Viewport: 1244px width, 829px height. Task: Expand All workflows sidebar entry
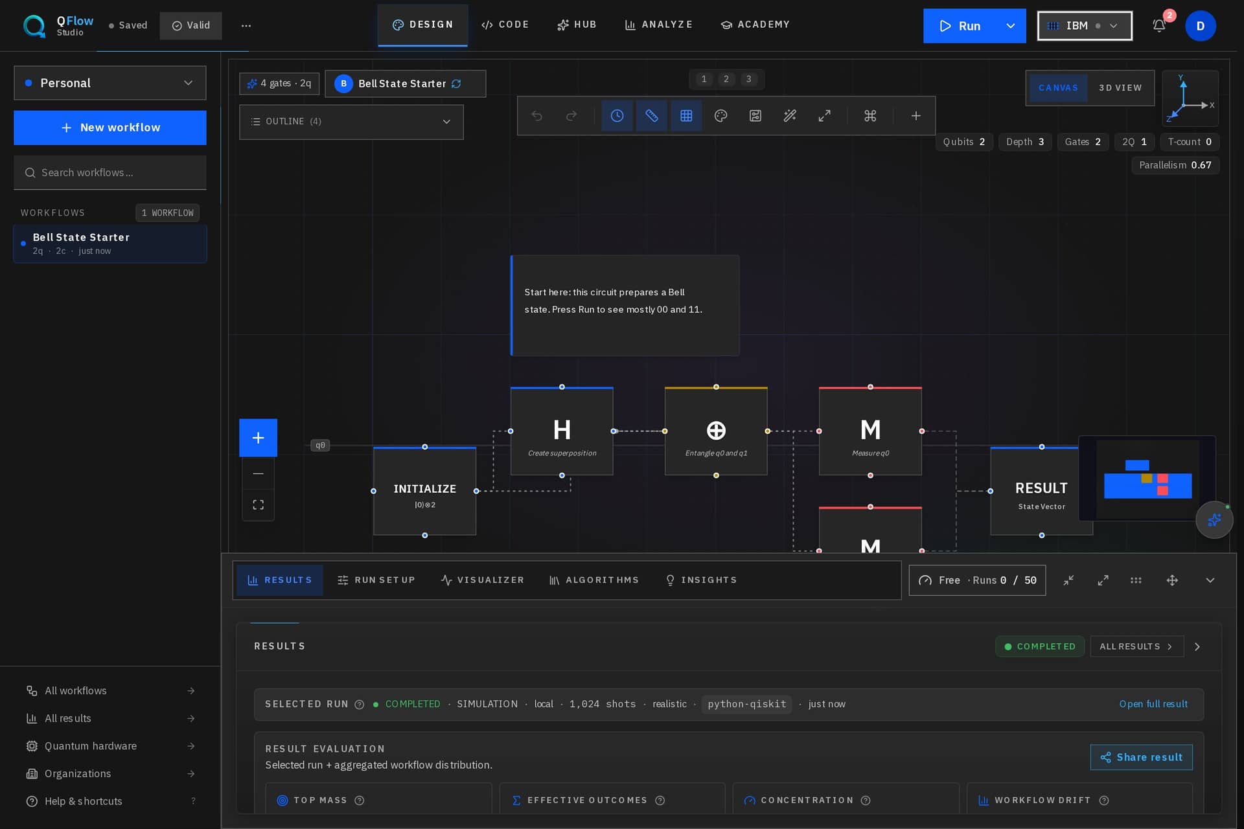(110, 691)
